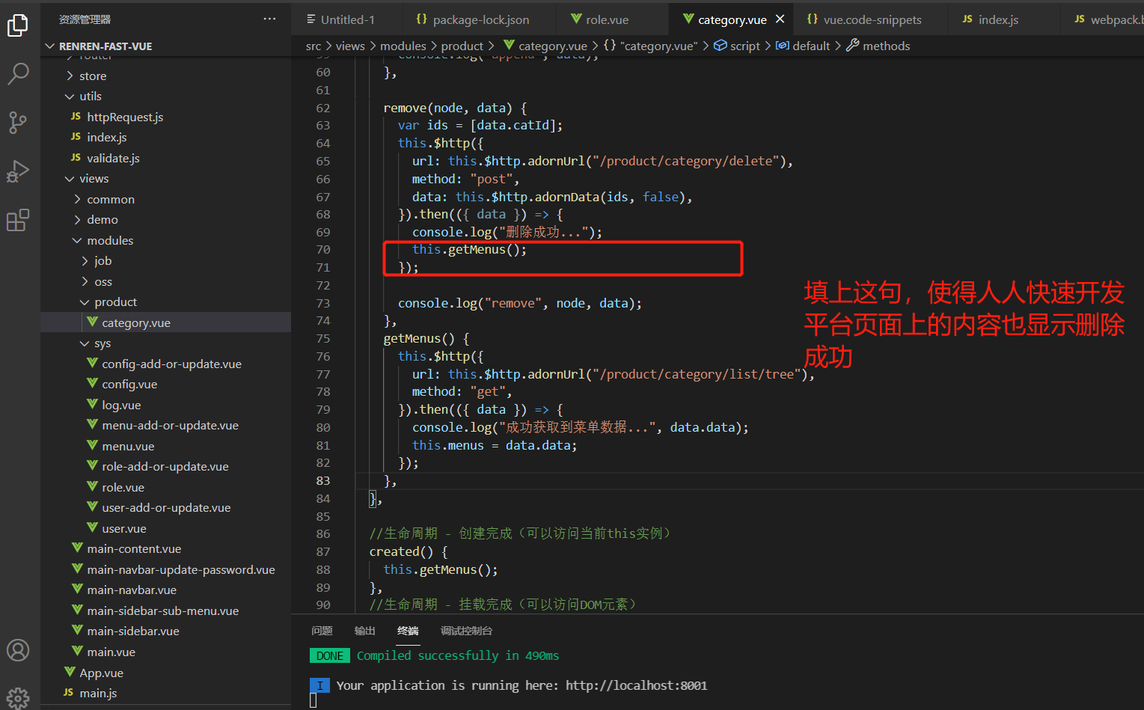1144x710 pixels.
Task: Open the Extensions view
Action: pyautogui.click(x=18, y=220)
